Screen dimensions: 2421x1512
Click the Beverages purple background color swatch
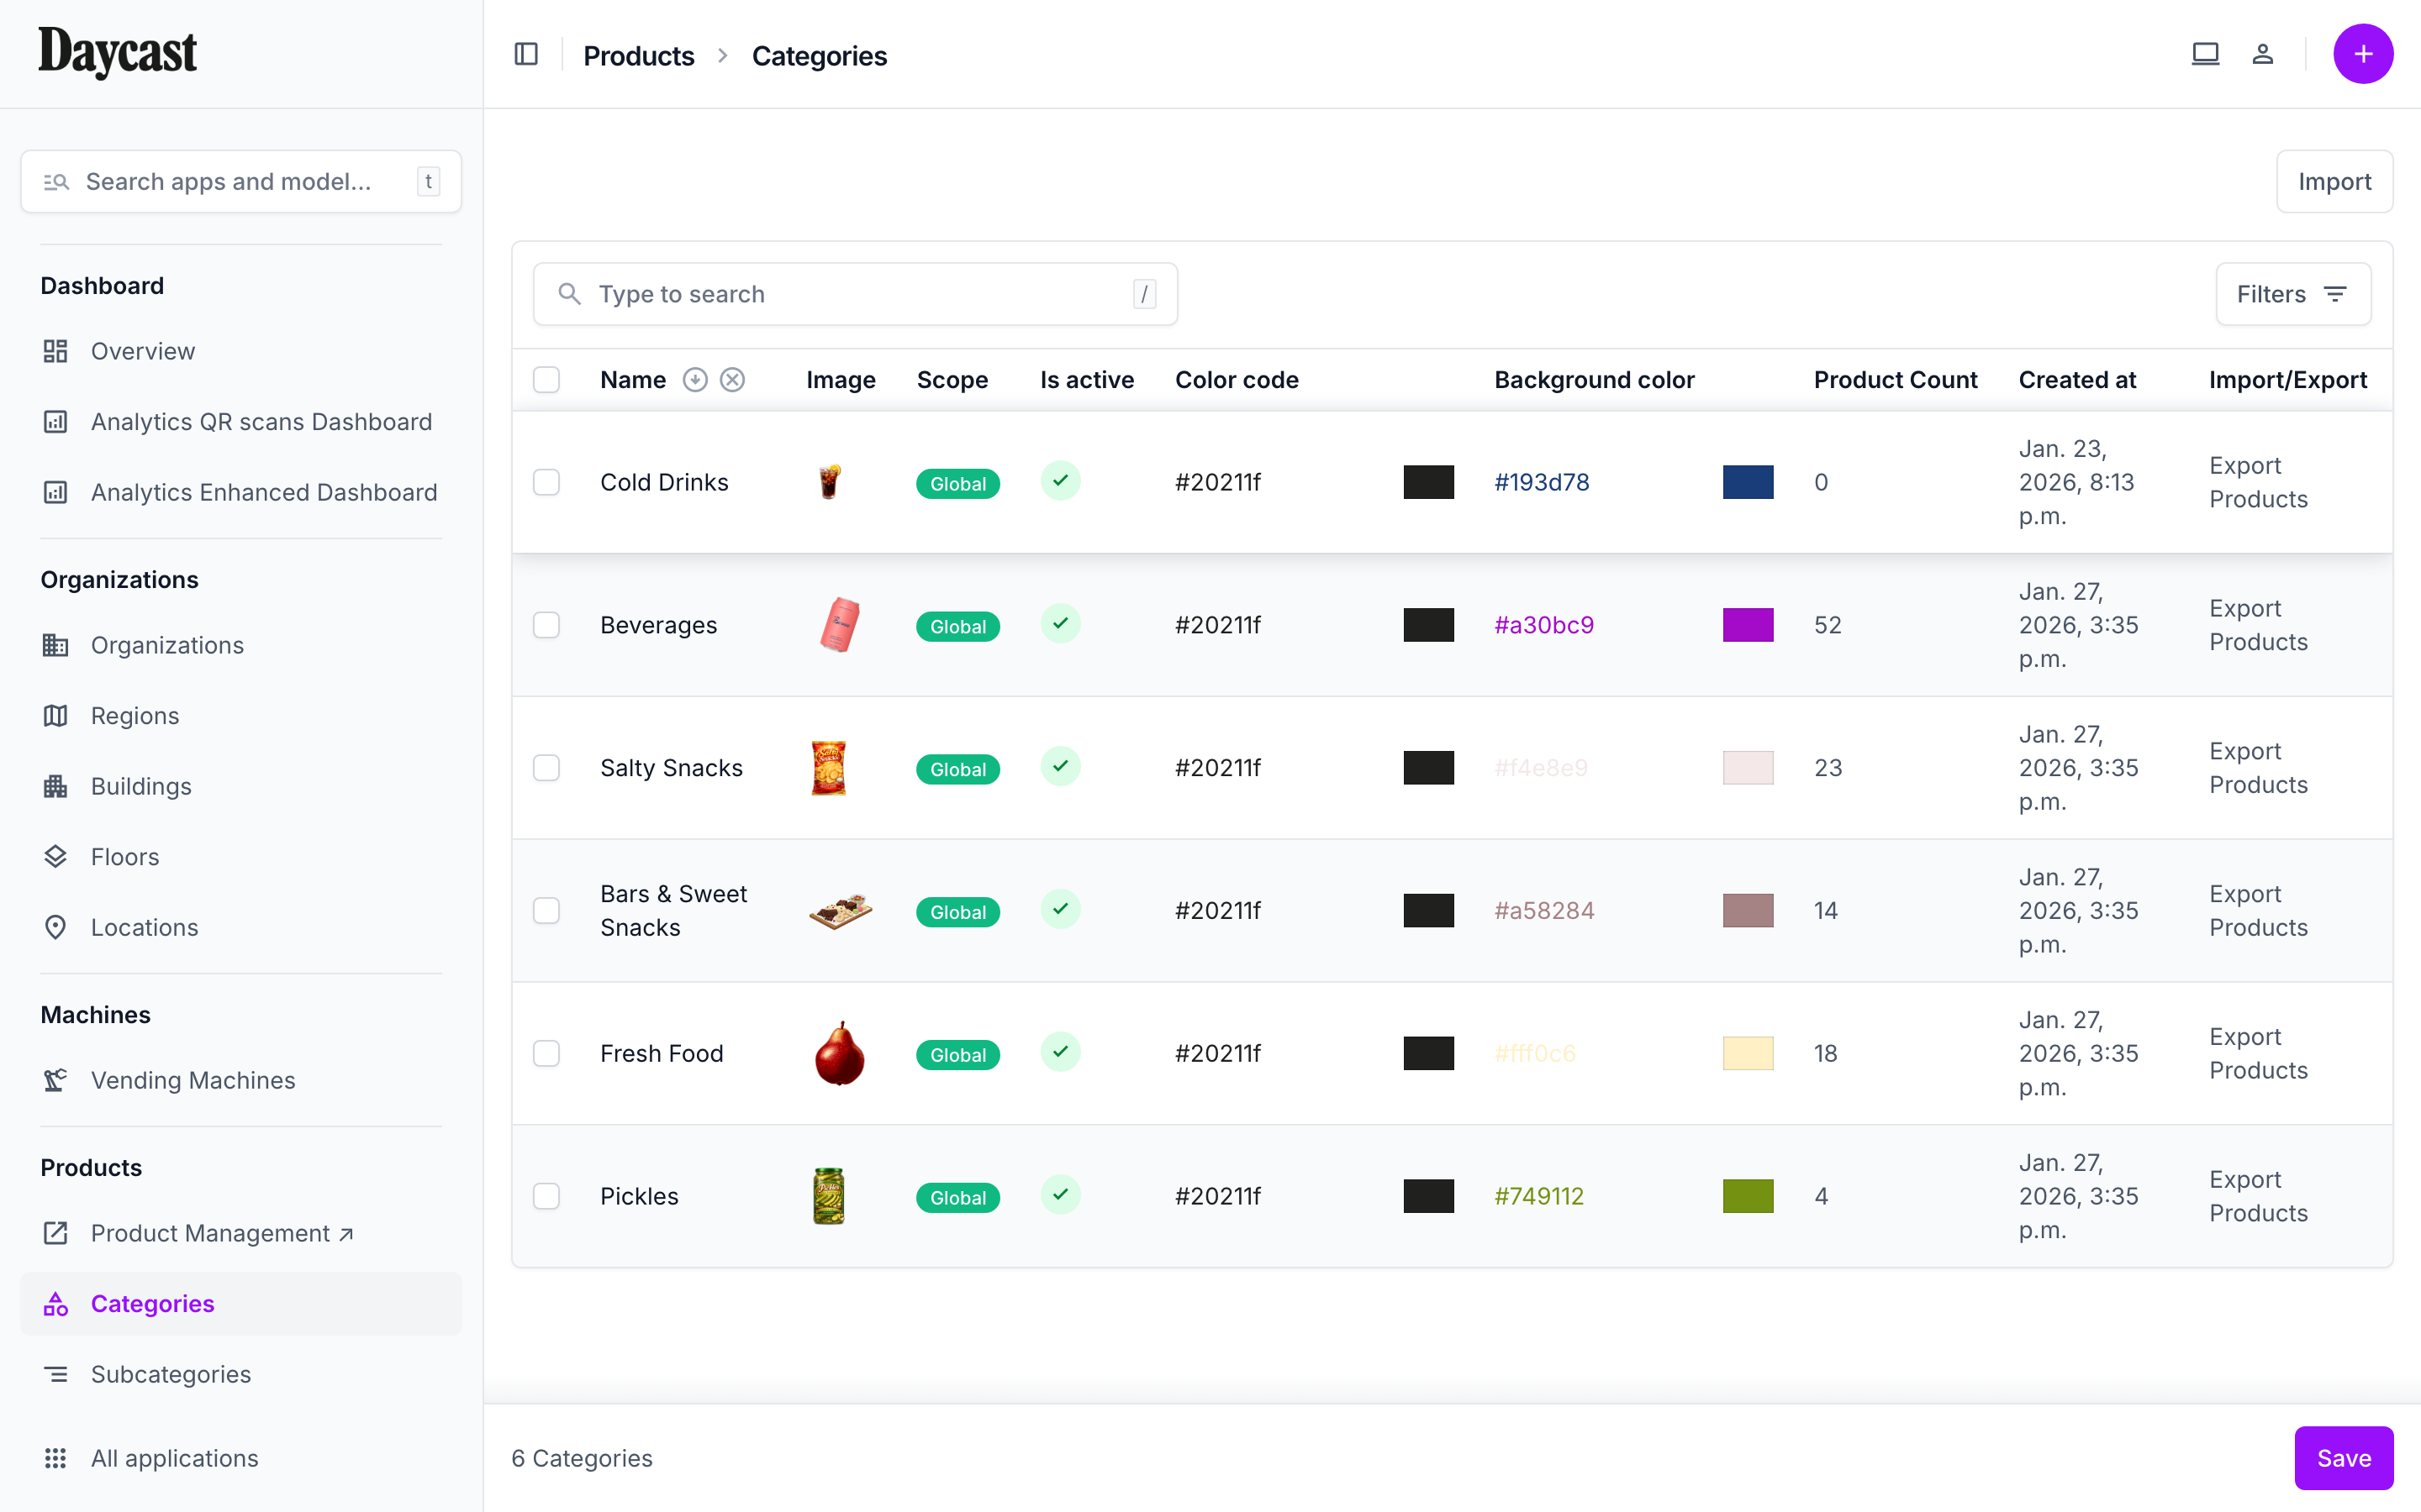coord(1748,625)
